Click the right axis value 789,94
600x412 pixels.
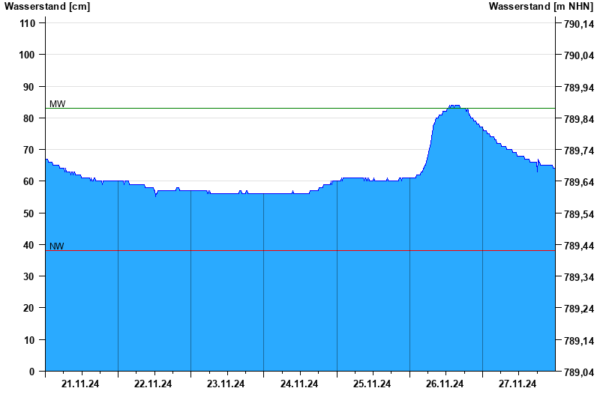[579, 88]
